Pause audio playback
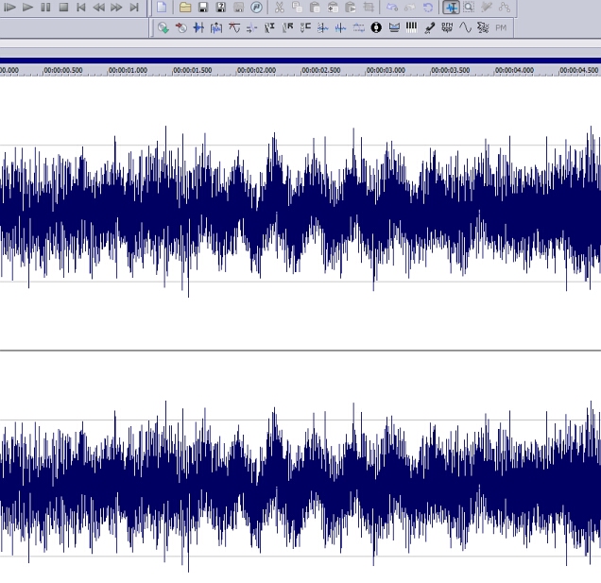Screen dimensions: 601x583 45,8
